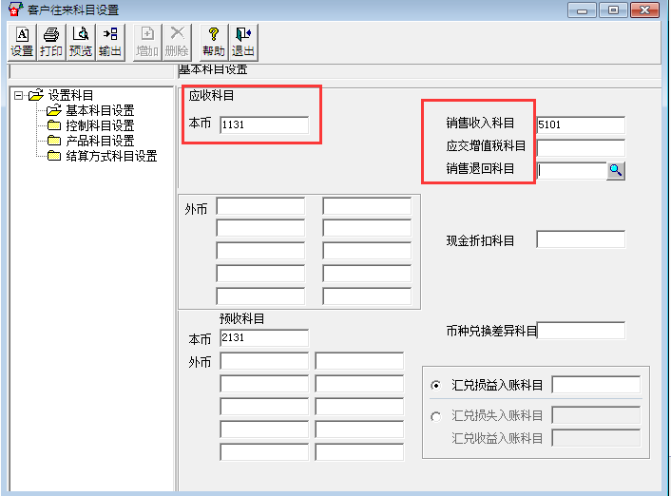The image size is (671, 496).
Task: Open 产品科目设置 tree item
Action: click(99, 141)
